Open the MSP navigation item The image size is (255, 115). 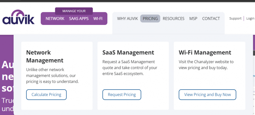tap(193, 18)
